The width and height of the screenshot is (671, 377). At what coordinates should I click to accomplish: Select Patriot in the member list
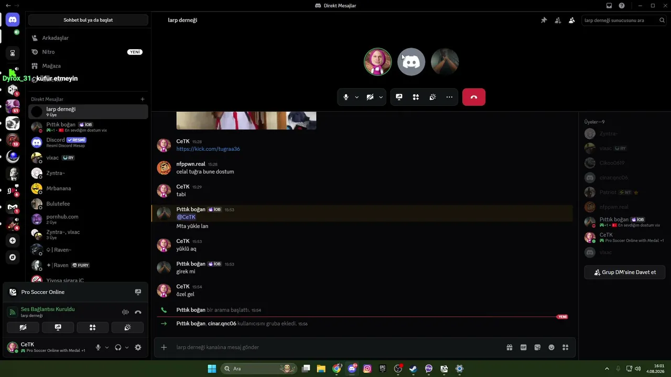625,192
